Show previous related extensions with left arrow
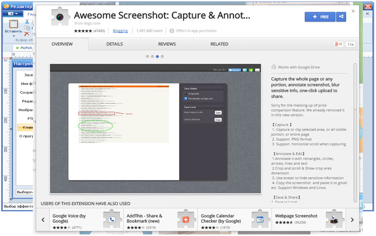The height and width of the screenshot is (236, 376). [43, 220]
